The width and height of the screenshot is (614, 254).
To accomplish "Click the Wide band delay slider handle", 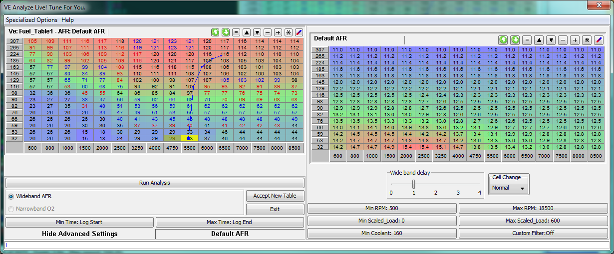I will 413,184.
